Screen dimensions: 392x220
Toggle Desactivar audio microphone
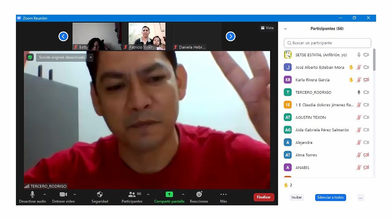click(32, 194)
